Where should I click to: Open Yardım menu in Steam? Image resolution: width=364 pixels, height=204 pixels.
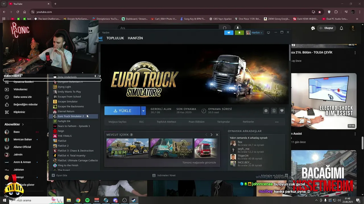[106, 33]
